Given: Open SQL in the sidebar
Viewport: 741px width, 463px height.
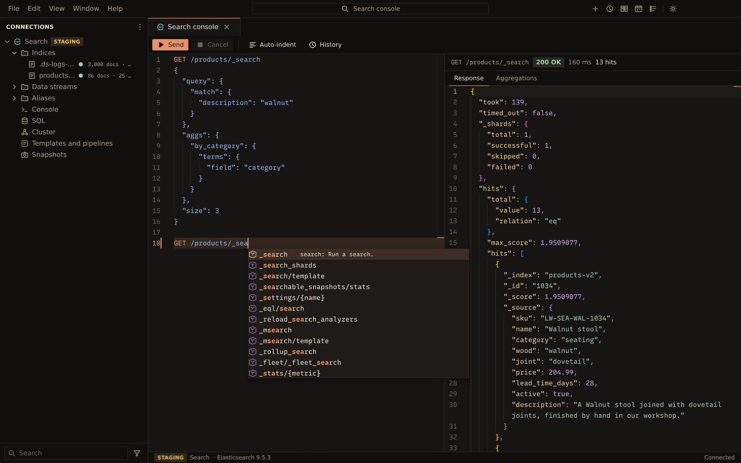Looking at the screenshot, I should pyautogui.click(x=74, y=121).
